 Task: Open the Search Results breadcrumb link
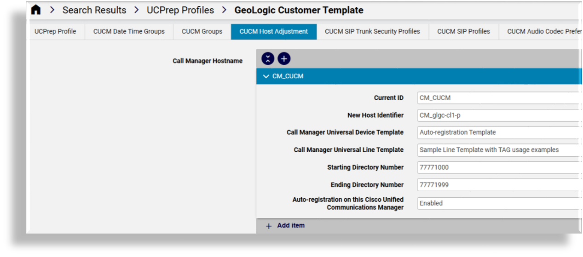(x=94, y=10)
